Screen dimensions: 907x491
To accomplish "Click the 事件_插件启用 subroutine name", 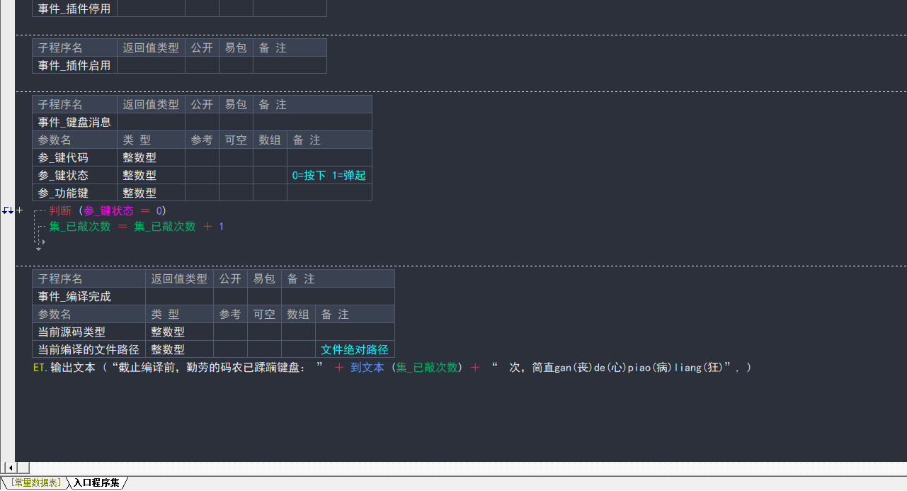I will (74, 65).
